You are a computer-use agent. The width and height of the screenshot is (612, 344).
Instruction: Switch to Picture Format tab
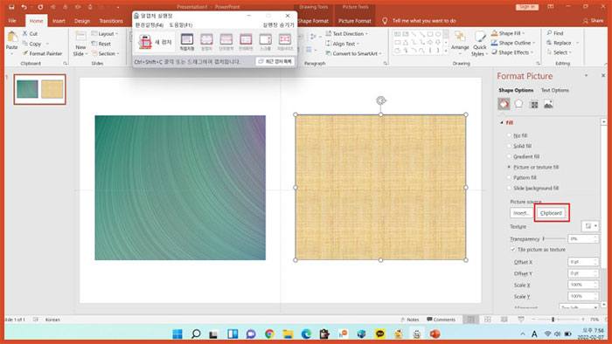(355, 21)
